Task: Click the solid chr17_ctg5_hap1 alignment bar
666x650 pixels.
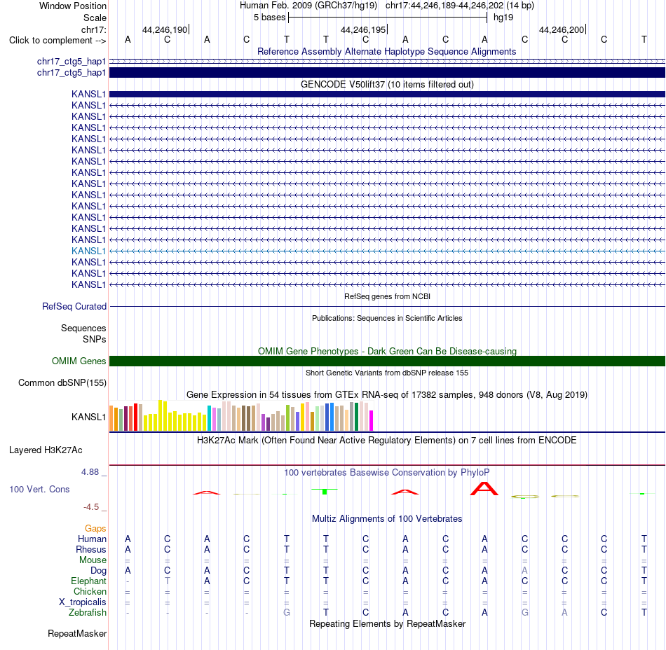Action: (388, 73)
